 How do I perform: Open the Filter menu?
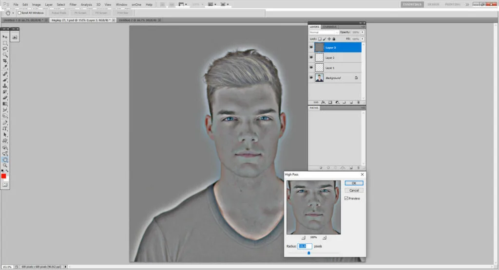(73, 4)
